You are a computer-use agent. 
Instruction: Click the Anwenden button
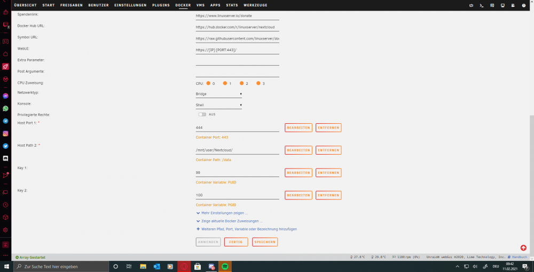[208, 242]
